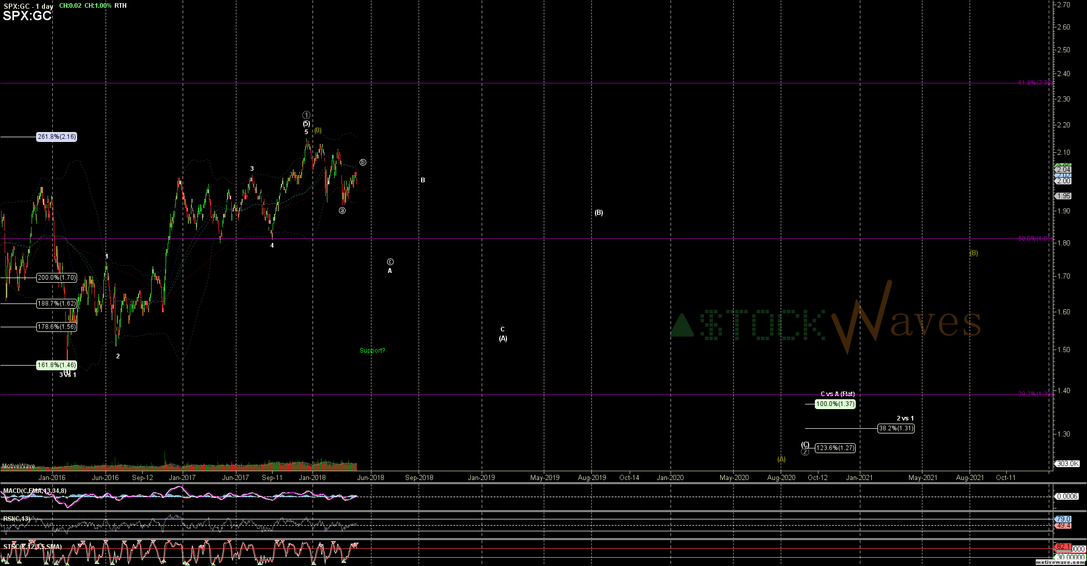The image size is (1087, 566).
Task: Click the 2.70 price scale value
Action: (1064, 5)
